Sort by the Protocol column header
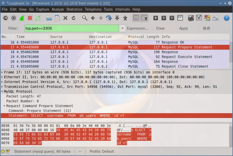Image resolution: width=233 pixels, height=156 pixels. coord(136,37)
